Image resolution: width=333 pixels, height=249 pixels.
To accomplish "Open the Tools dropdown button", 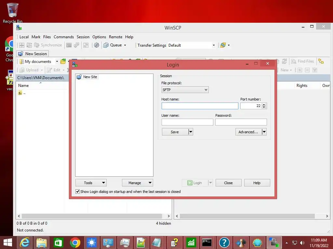I will click(91, 183).
